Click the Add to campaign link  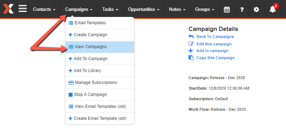pyautogui.click(x=212, y=51)
